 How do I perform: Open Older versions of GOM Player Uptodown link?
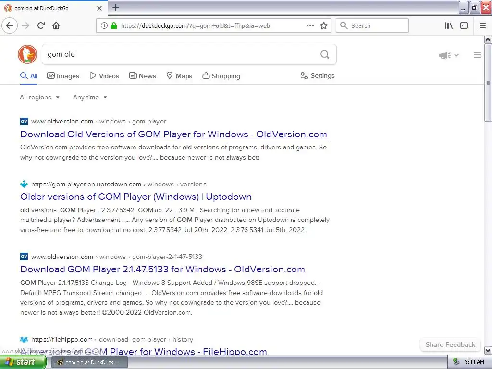(x=136, y=197)
